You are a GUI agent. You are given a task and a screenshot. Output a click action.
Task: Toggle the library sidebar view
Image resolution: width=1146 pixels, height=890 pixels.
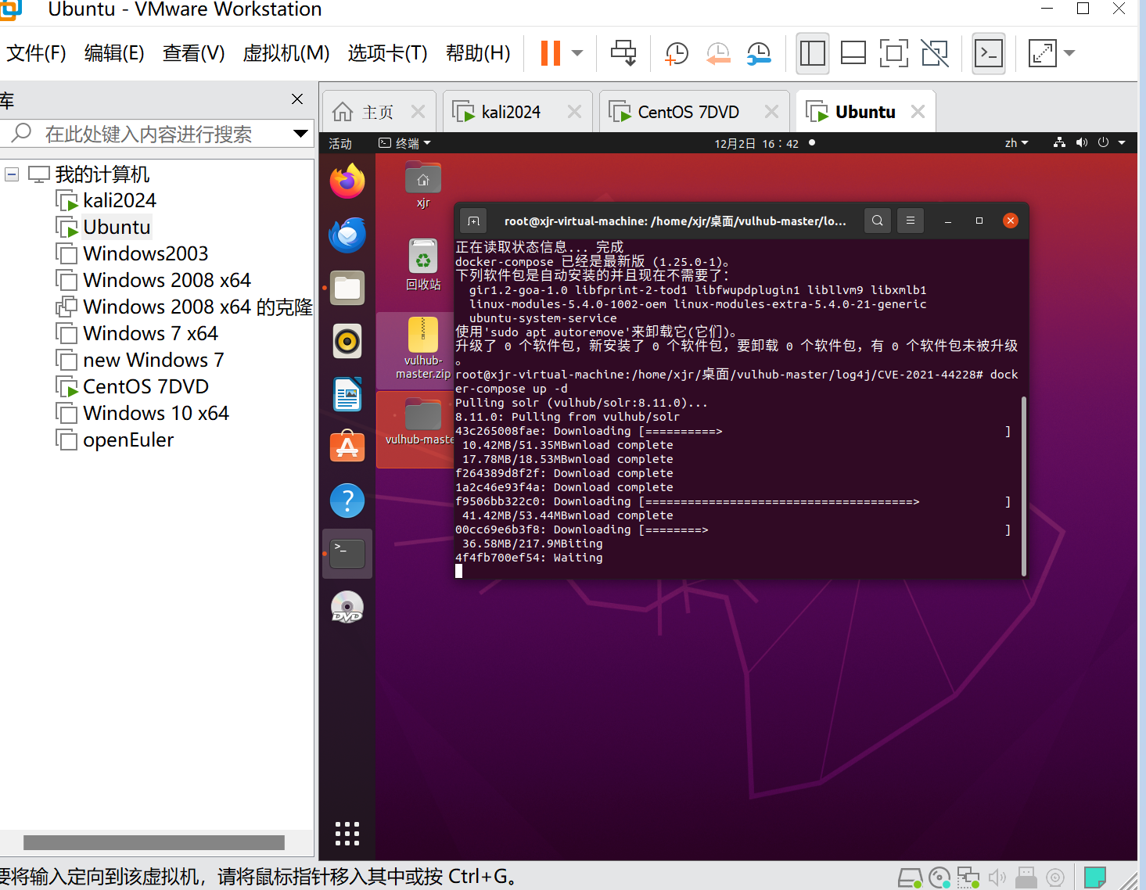pyautogui.click(x=812, y=53)
